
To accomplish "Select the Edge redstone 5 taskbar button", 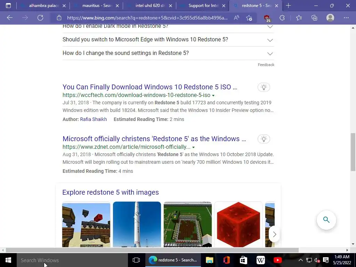I will (x=173, y=260).
